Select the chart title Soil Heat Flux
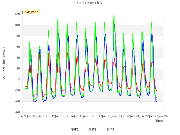Image resolution: width=180 pixels, height=135 pixels. [90, 3]
